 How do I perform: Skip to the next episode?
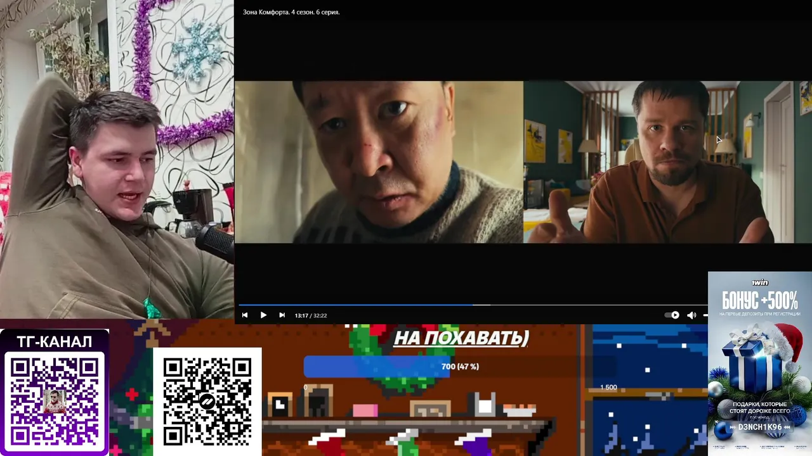282,315
